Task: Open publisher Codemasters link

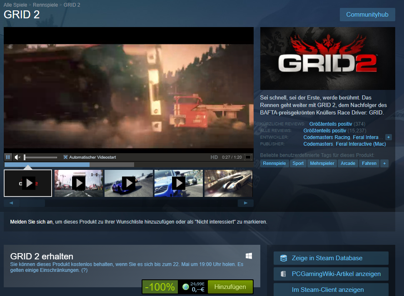Action: 318,144
